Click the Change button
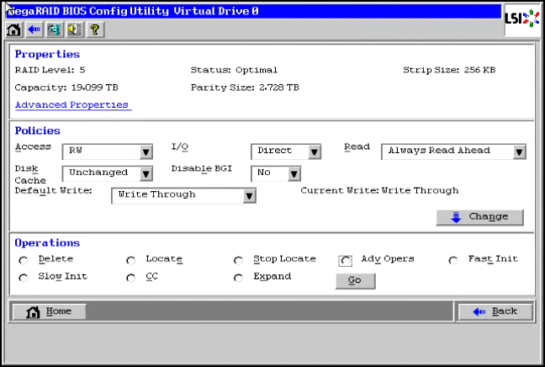545x367 pixels. [x=479, y=217]
